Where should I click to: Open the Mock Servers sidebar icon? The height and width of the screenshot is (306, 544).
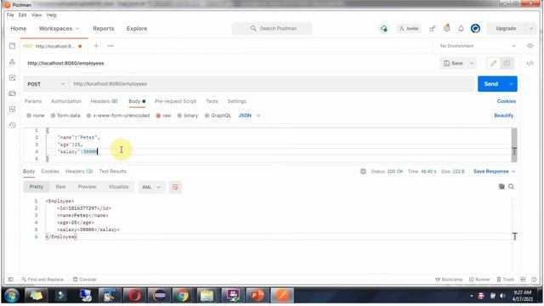pos(12,93)
